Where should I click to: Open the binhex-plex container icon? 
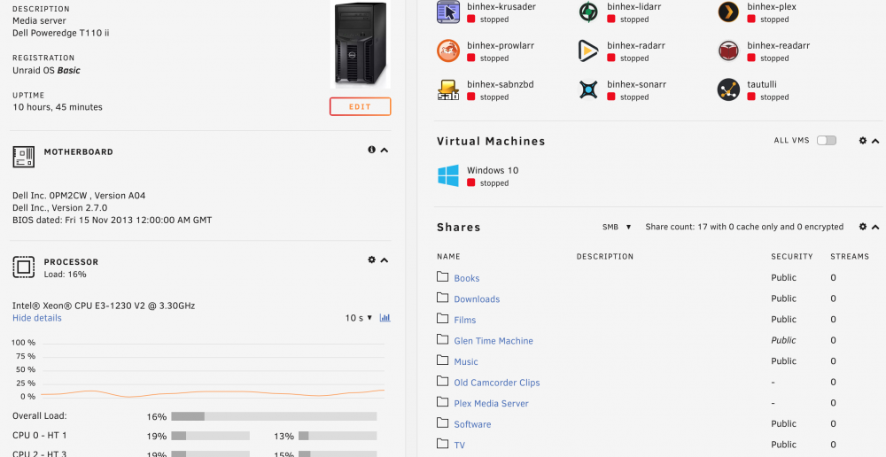[728, 12]
